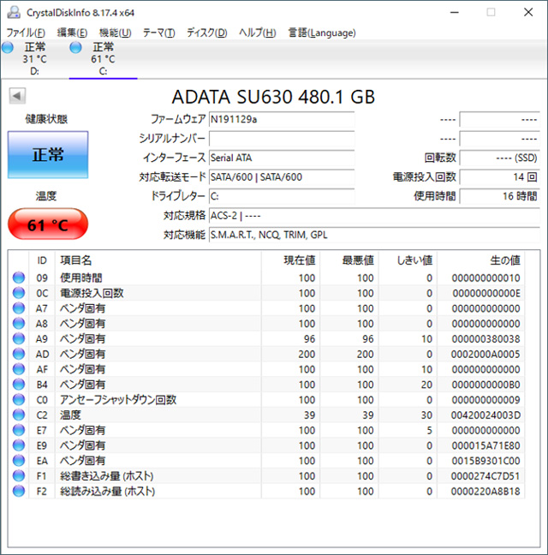Close the CrystalDiskInfo window
The image size is (548, 555).
528,12
